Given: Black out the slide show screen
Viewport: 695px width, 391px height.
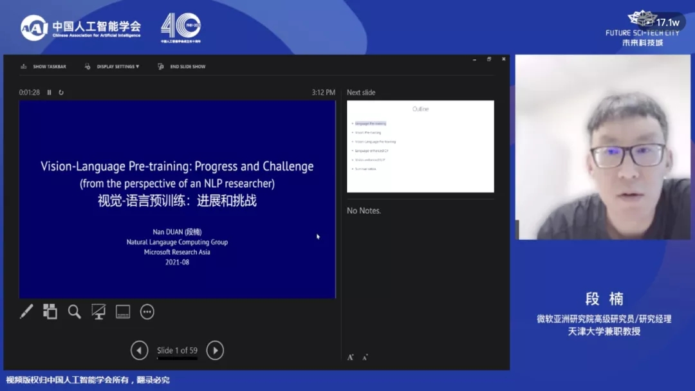Looking at the screenshot, I should coord(98,312).
